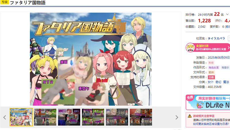Open the release date 2025年08月09日 link

219,58
